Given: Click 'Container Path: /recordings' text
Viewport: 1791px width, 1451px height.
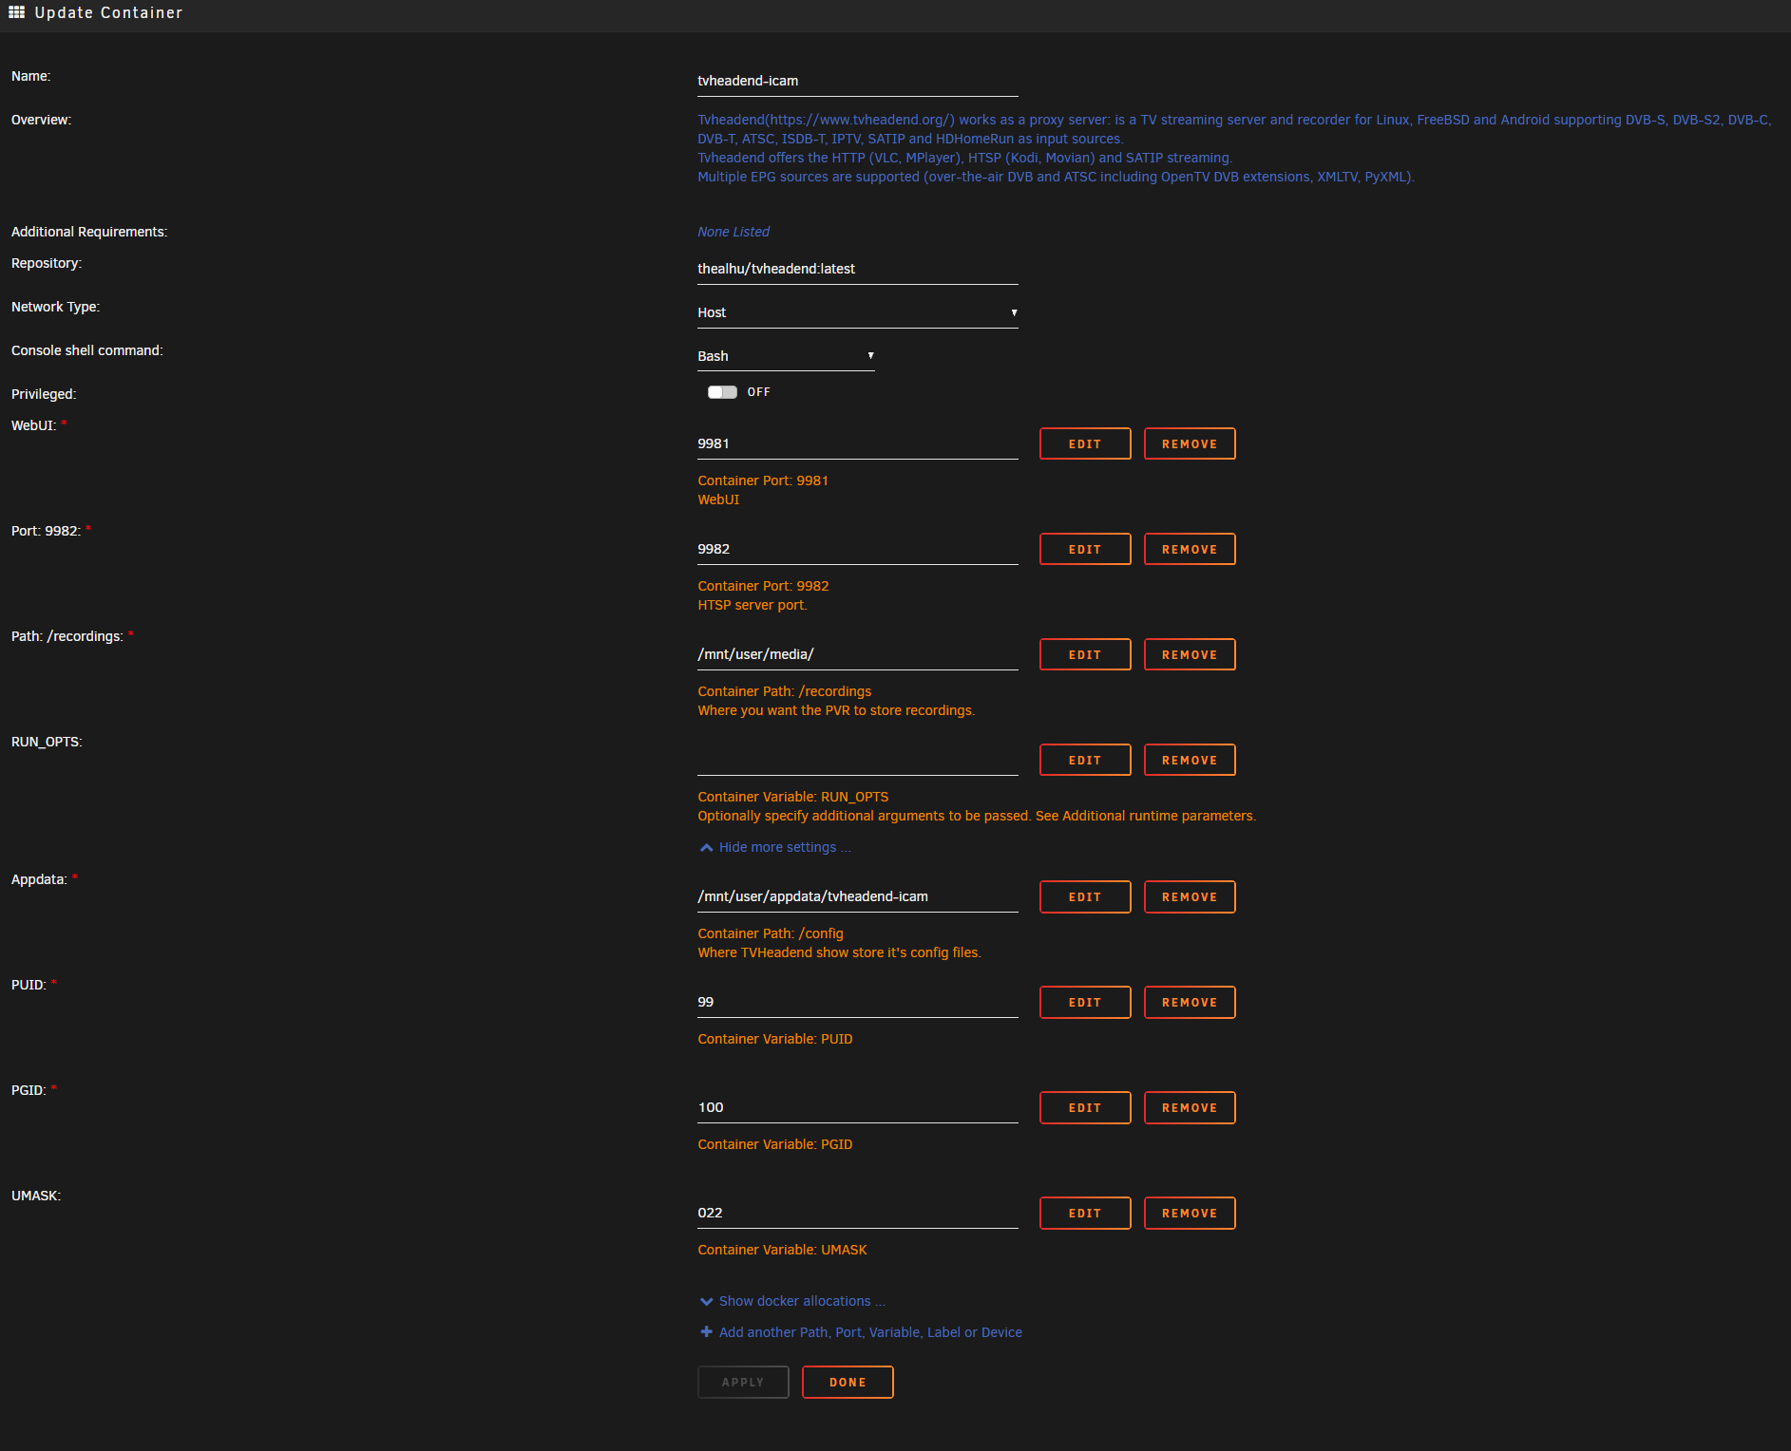Looking at the screenshot, I should pyautogui.click(x=784, y=691).
